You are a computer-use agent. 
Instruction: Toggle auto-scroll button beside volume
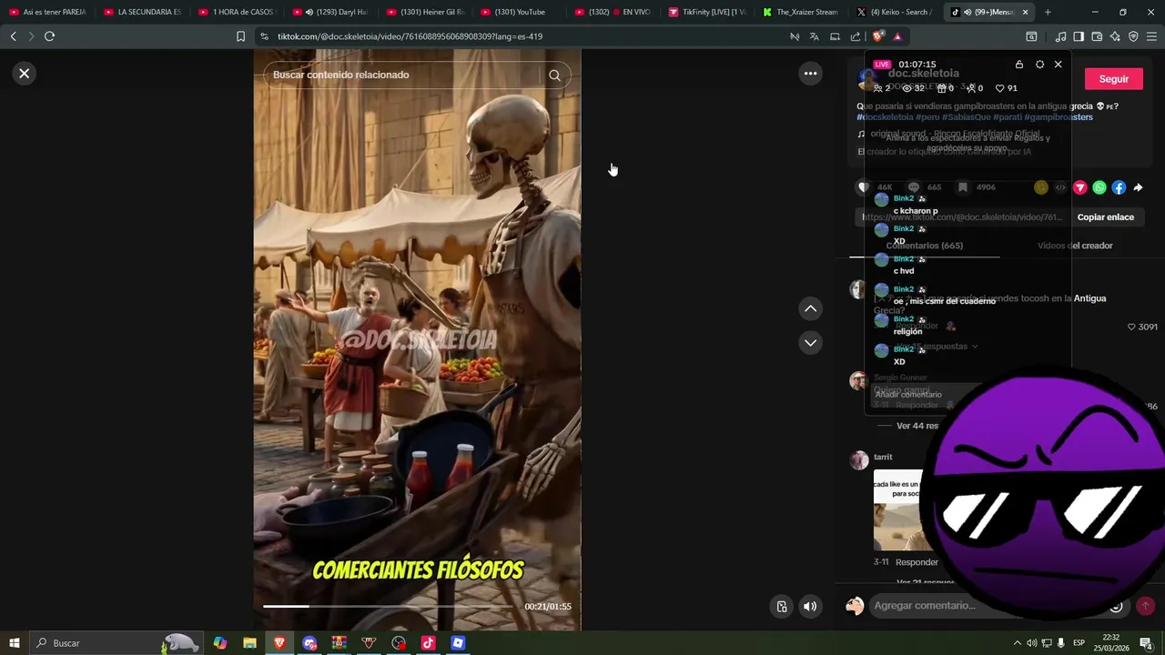pyautogui.click(x=782, y=607)
